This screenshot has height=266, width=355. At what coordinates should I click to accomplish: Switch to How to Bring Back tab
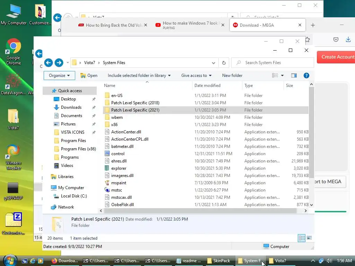(113, 25)
